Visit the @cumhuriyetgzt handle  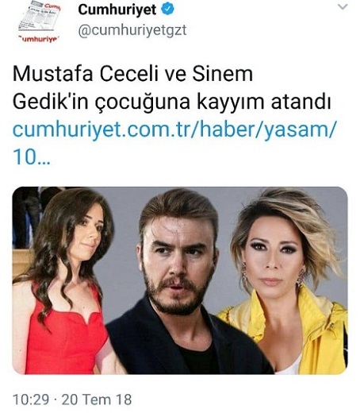132,31
